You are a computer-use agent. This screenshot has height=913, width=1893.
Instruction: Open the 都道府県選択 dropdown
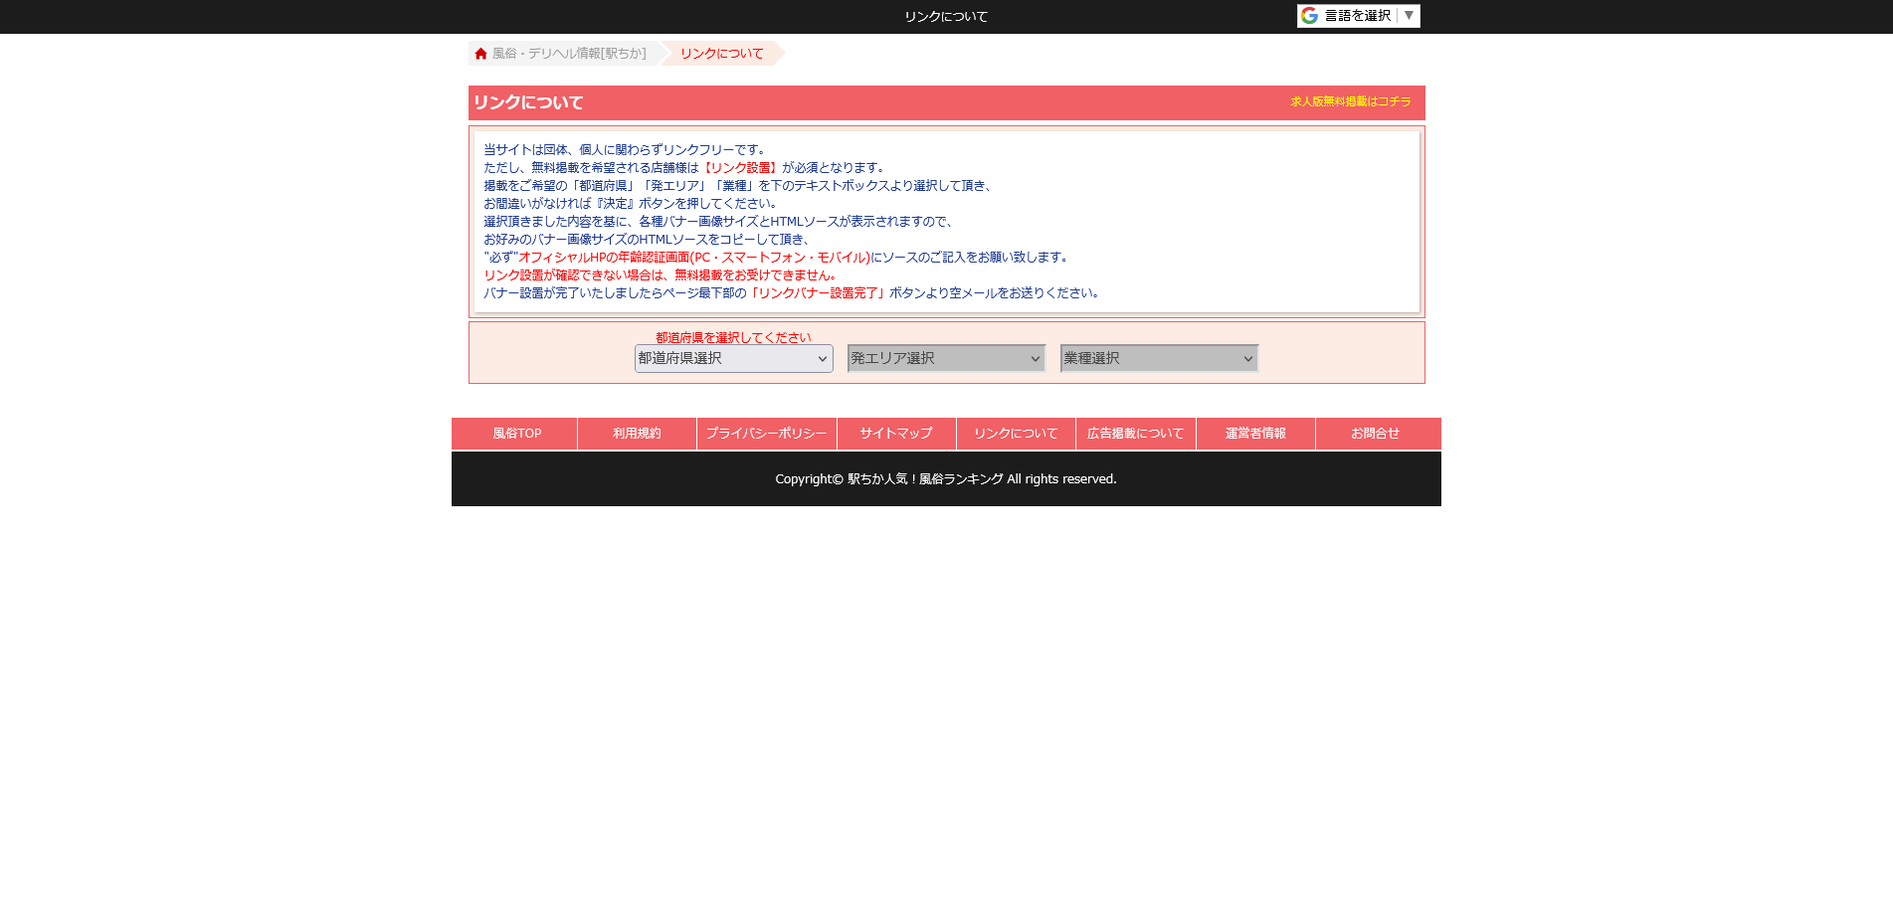[734, 359]
